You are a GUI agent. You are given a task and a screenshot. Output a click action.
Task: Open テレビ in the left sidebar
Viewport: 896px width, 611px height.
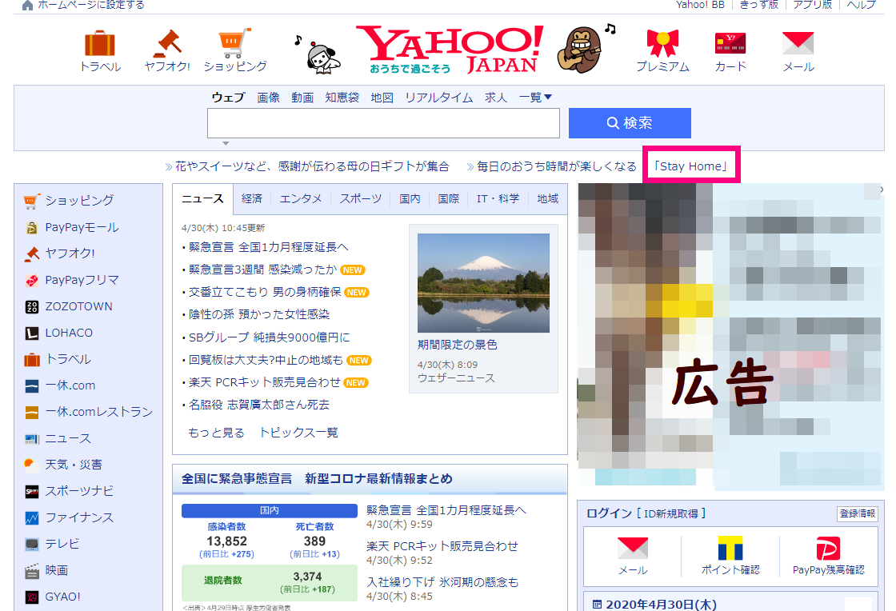(x=62, y=544)
